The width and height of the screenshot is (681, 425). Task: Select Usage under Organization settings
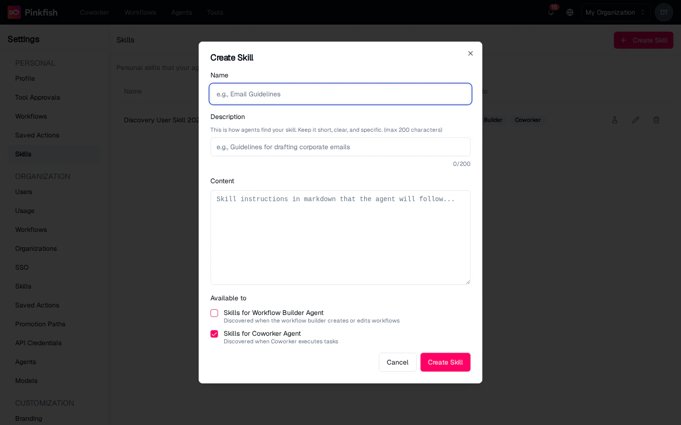click(x=25, y=211)
